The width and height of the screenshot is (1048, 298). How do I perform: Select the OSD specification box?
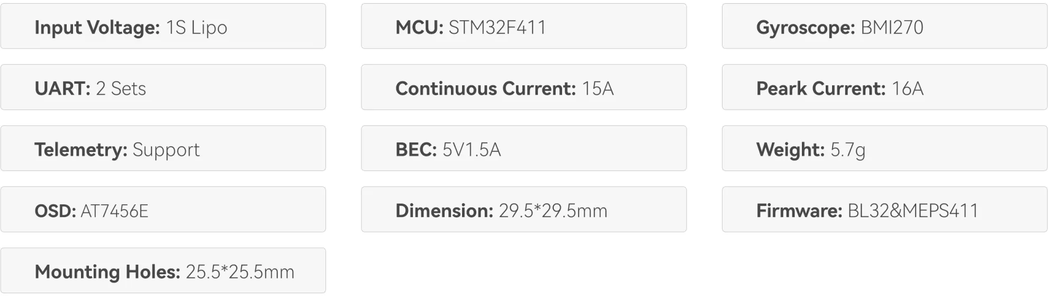(163, 210)
